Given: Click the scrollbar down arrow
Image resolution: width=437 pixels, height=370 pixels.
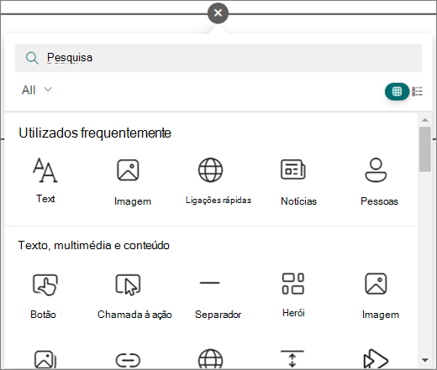Looking at the screenshot, I should click(x=425, y=360).
